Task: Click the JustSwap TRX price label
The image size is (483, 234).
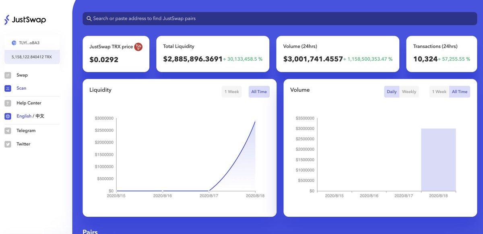Action: (x=111, y=47)
